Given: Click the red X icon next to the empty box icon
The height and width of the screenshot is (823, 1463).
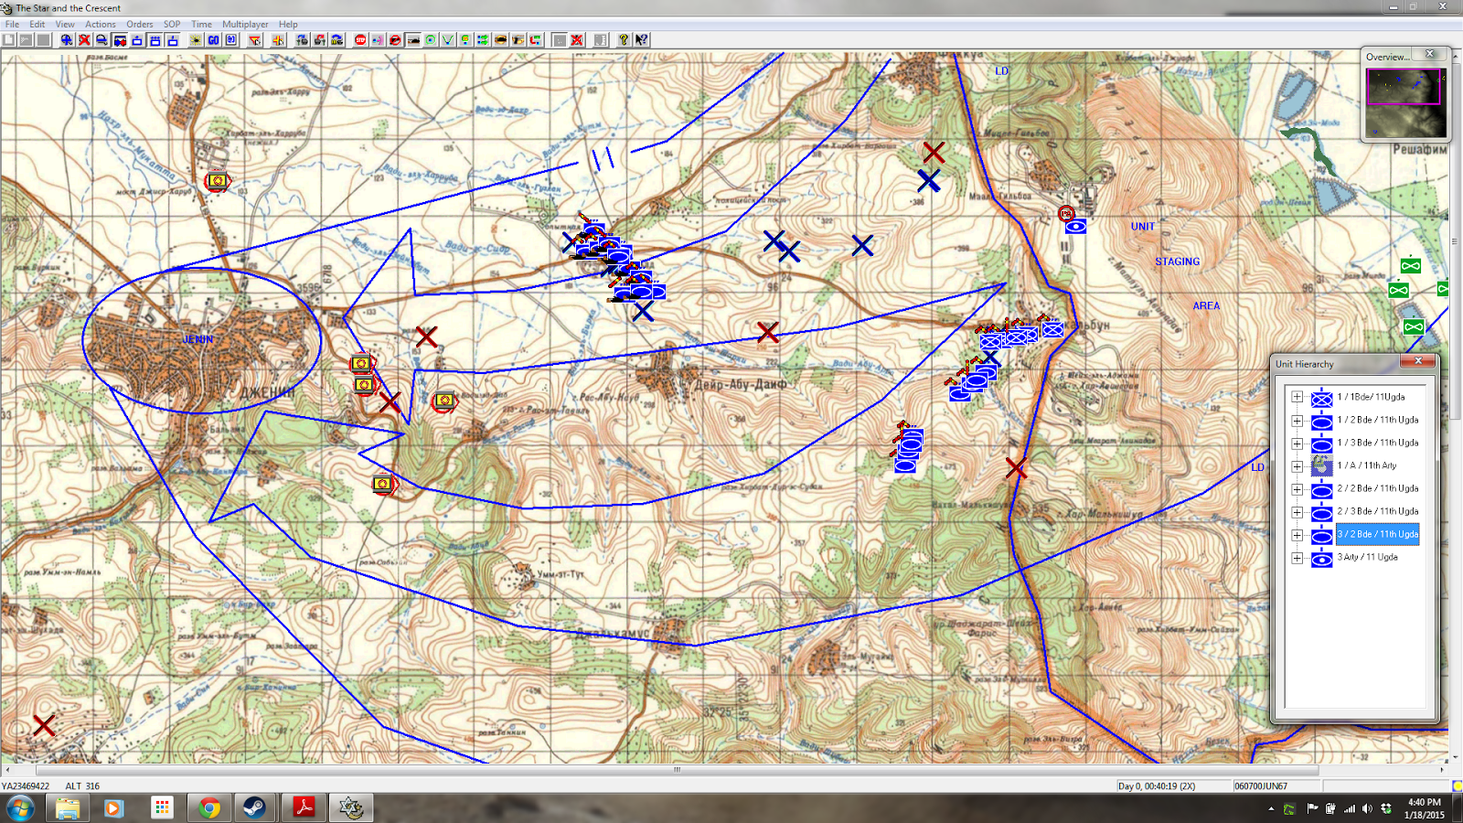Looking at the screenshot, I should point(577,40).
